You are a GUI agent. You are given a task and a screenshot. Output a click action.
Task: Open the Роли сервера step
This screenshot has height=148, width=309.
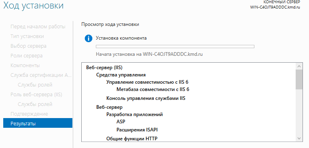[x=26, y=56]
